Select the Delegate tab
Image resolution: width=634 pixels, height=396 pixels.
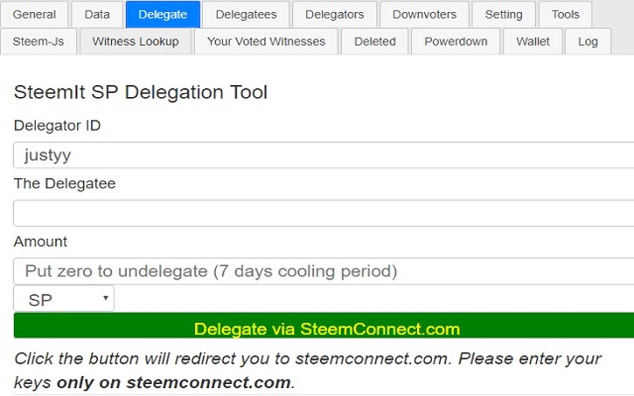[x=162, y=14]
